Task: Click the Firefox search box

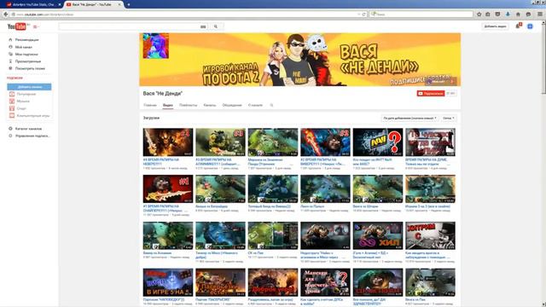Action: pos(421,14)
